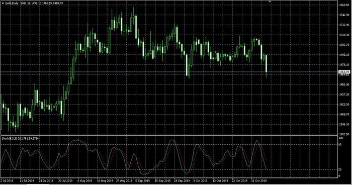Screen dimensions: 352x185
Task: Click the 3 Oct 2019 date label
Action: 200,180
